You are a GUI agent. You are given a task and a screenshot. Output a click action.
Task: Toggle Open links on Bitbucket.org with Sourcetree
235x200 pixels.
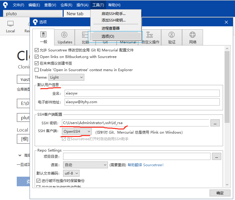(x=36, y=57)
